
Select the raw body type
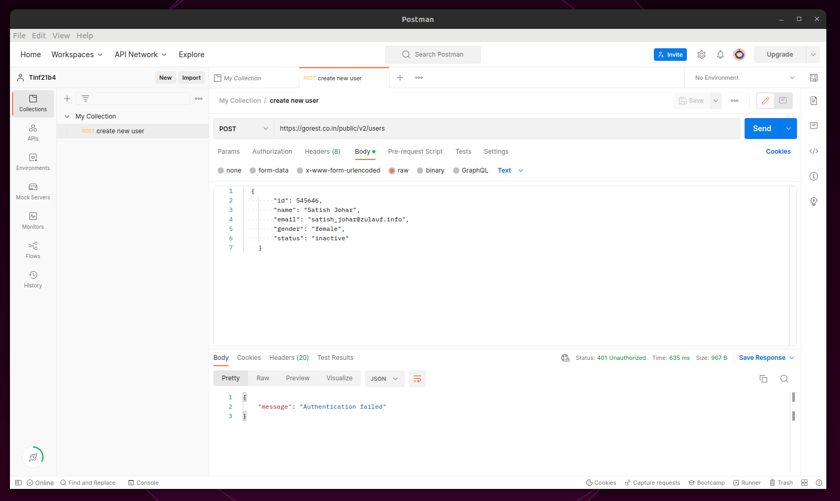tap(399, 170)
